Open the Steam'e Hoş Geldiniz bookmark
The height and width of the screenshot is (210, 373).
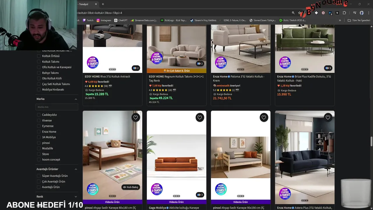[203, 20]
